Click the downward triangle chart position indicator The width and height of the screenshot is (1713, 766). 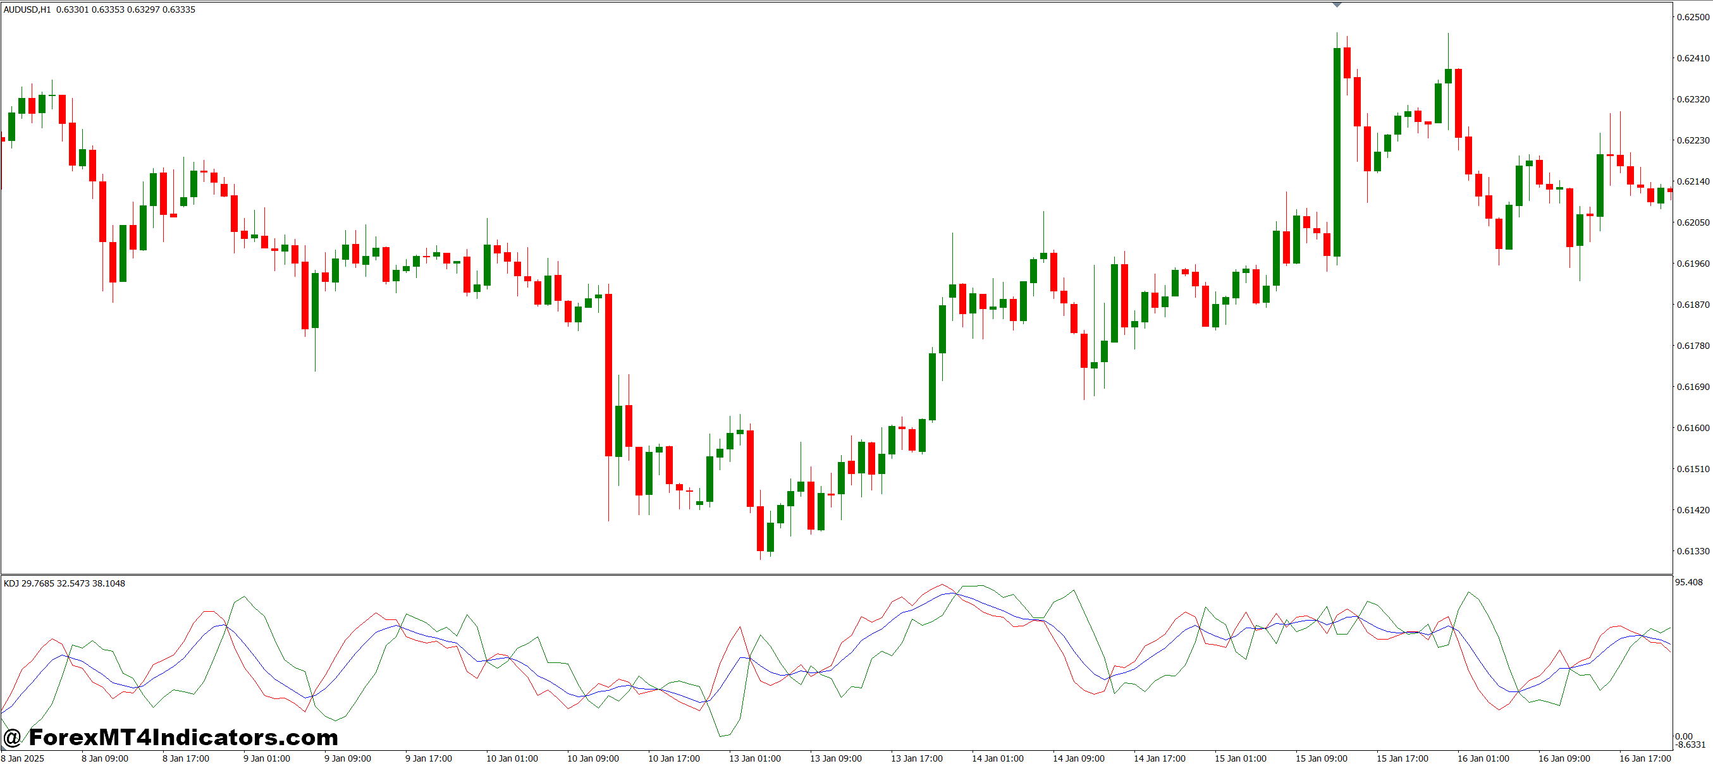pyautogui.click(x=1337, y=5)
